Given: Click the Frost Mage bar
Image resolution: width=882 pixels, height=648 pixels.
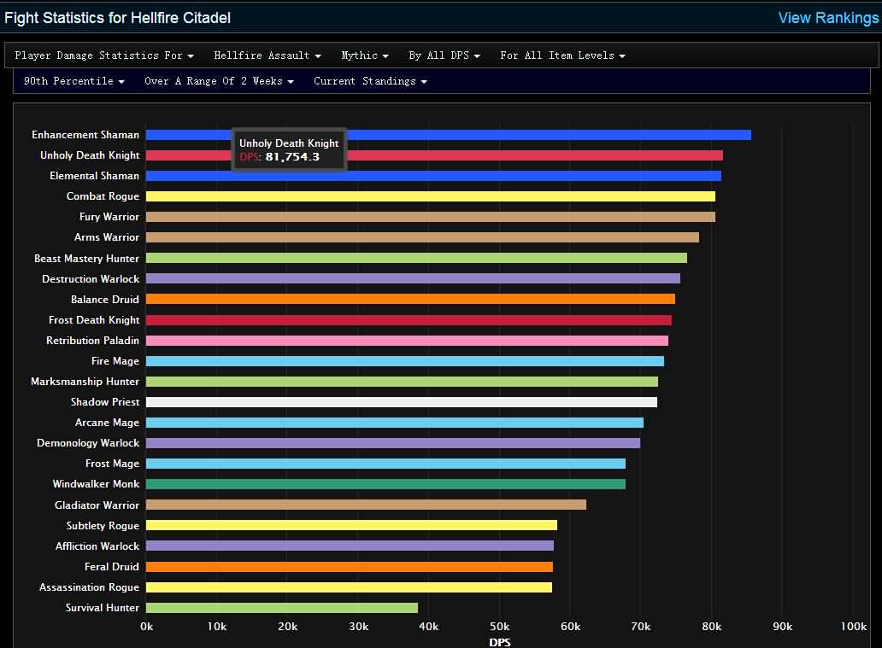Looking at the screenshot, I should point(386,464).
